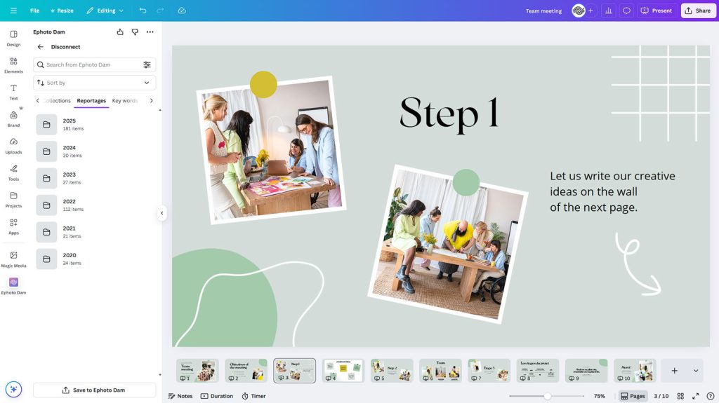Open the Editing mode dropdown
The width and height of the screenshot is (719, 403).
tap(105, 11)
